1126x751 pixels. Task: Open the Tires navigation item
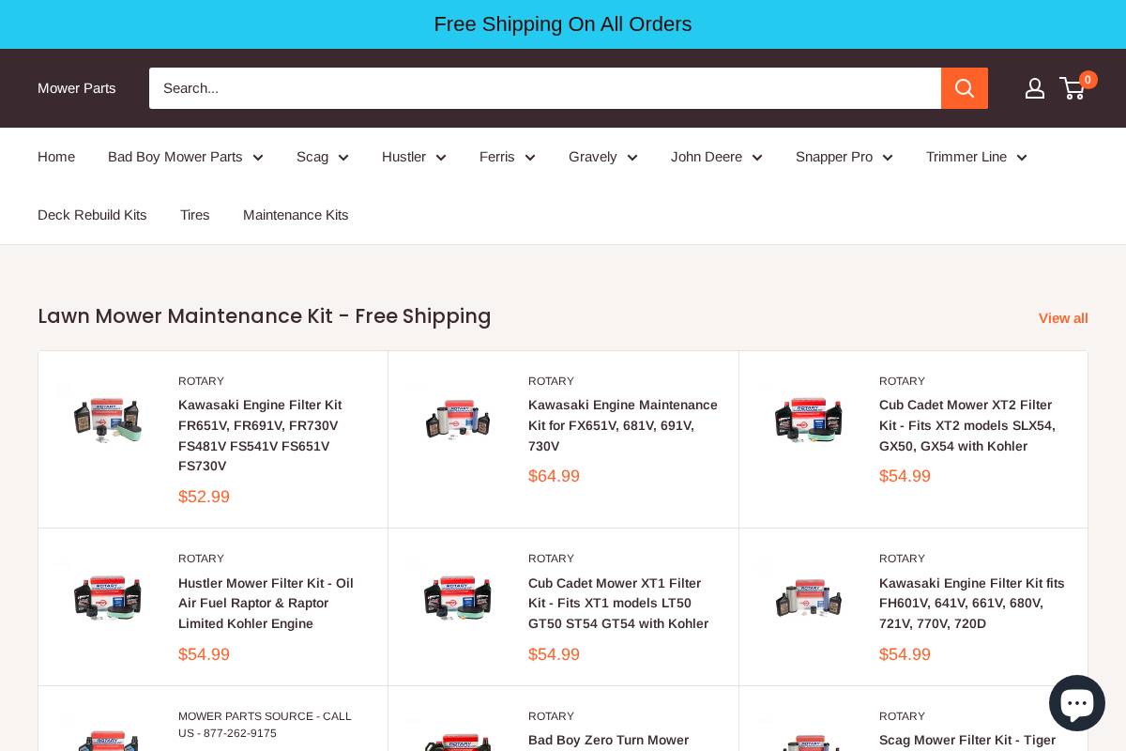coord(195,215)
